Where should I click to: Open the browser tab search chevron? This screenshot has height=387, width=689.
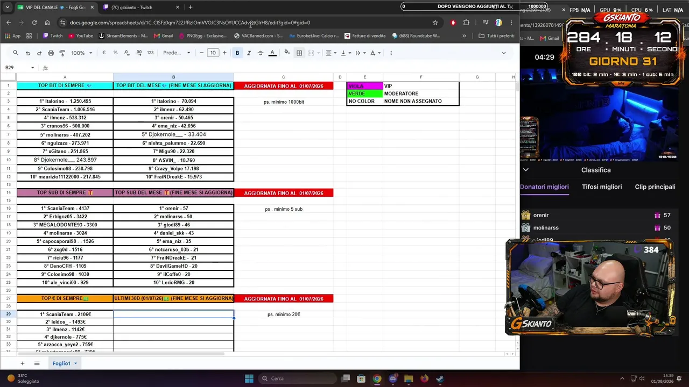pyautogui.click(x=7, y=8)
